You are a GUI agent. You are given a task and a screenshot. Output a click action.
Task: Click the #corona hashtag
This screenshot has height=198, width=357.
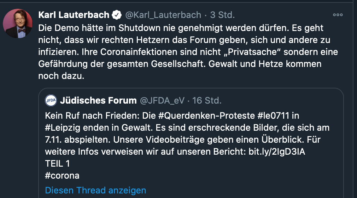tap(62, 175)
